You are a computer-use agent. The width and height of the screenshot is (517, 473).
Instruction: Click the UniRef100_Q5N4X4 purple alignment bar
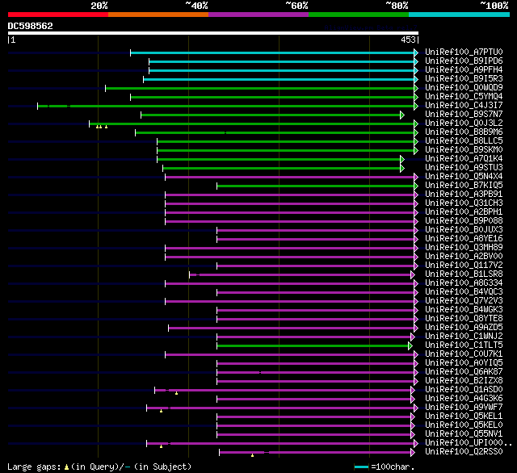(x=290, y=178)
